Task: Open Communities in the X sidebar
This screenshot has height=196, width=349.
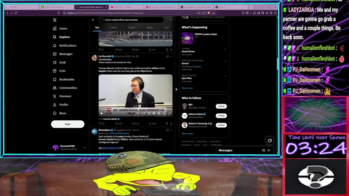Action: click(65, 88)
